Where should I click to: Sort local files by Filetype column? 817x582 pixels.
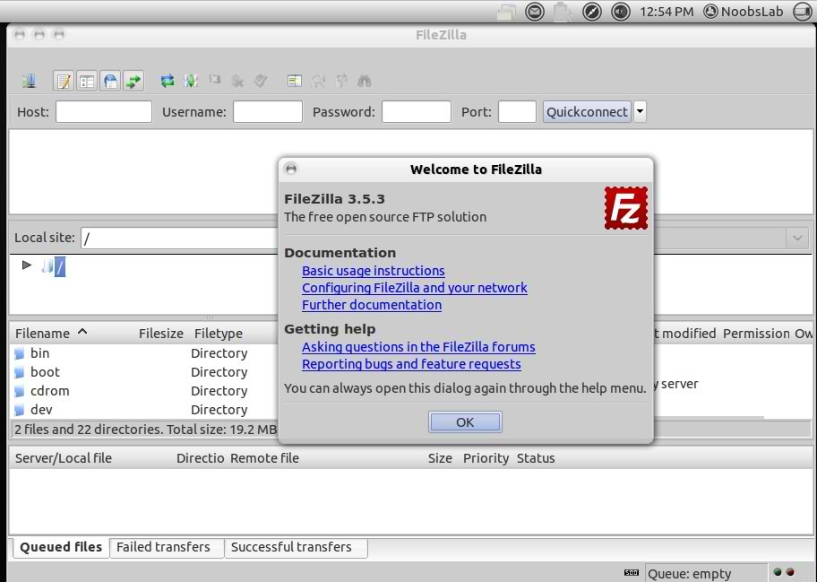(x=219, y=334)
